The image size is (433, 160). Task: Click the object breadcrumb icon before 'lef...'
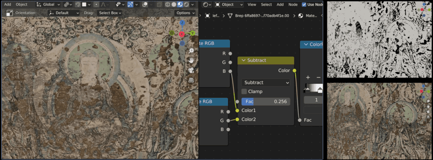(x=208, y=16)
